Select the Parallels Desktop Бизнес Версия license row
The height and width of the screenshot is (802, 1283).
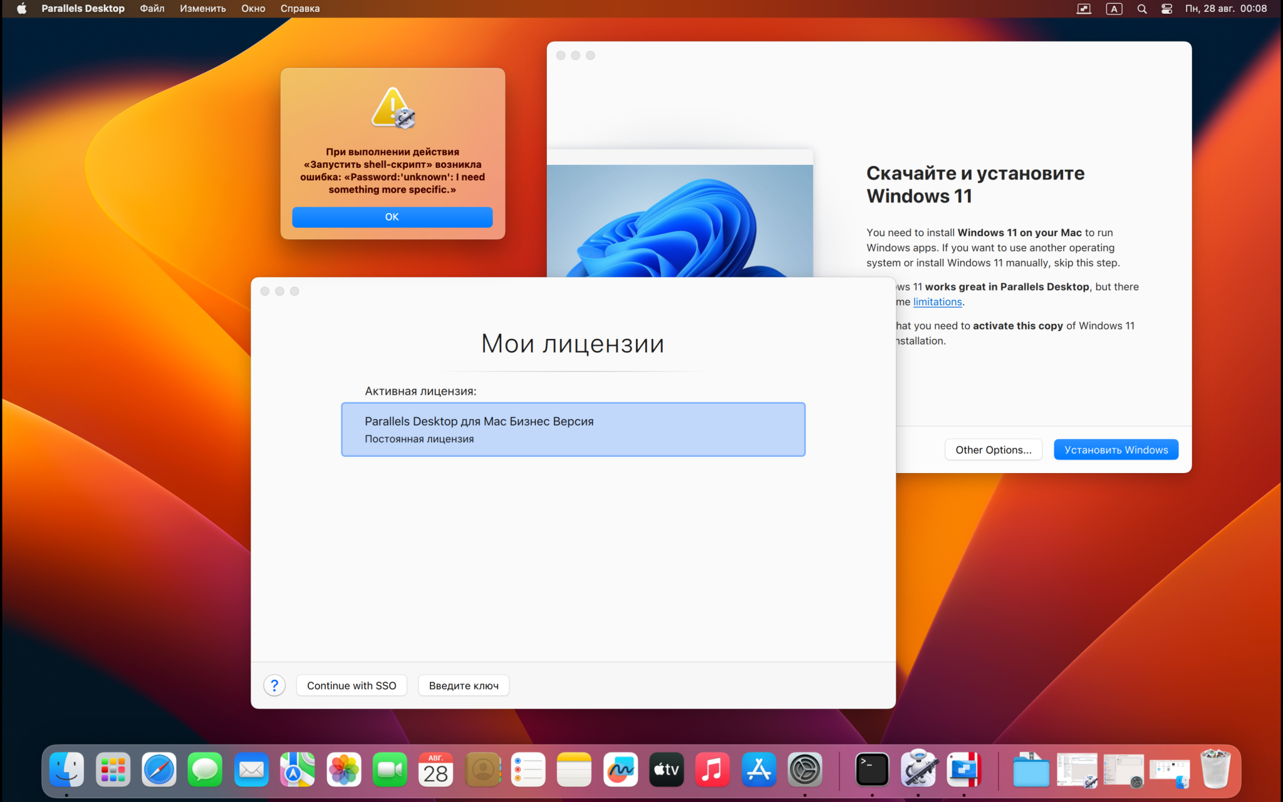[573, 430]
